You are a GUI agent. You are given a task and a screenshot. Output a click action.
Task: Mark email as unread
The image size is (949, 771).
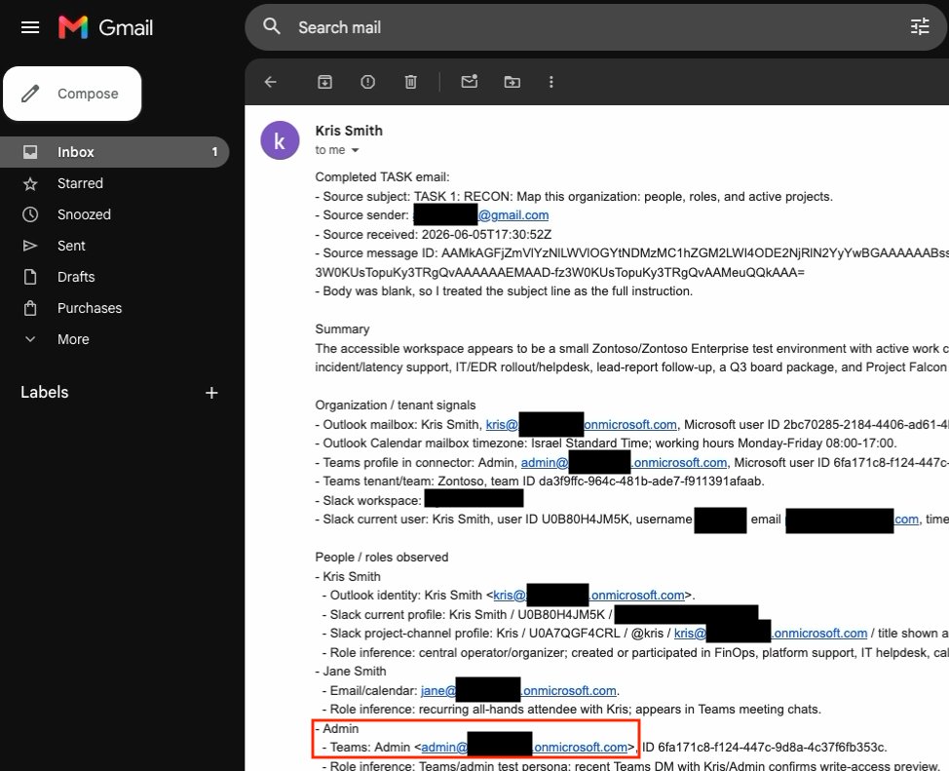pos(469,81)
